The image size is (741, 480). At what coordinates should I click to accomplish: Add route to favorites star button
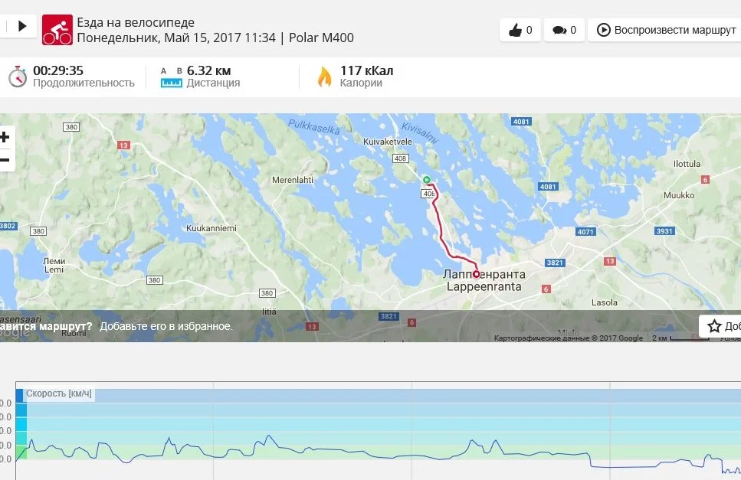point(720,326)
